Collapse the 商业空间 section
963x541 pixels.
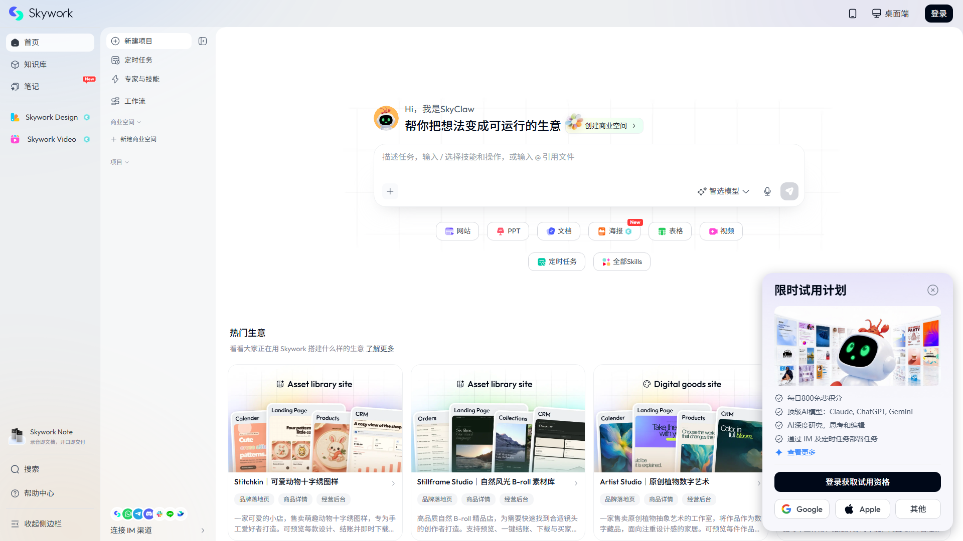(x=126, y=122)
